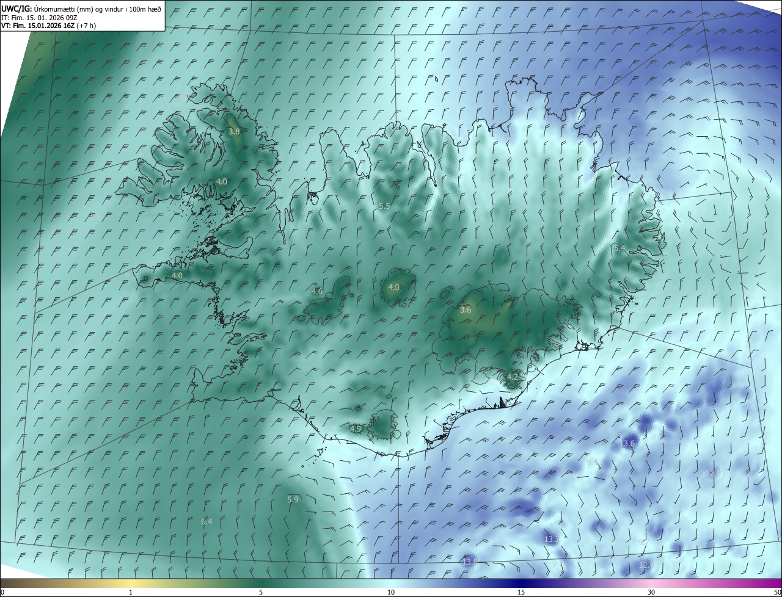Click the UWC/IG Úrkomumætti map title
The width and height of the screenshot is (782, 597).
[x=81, y=9]
